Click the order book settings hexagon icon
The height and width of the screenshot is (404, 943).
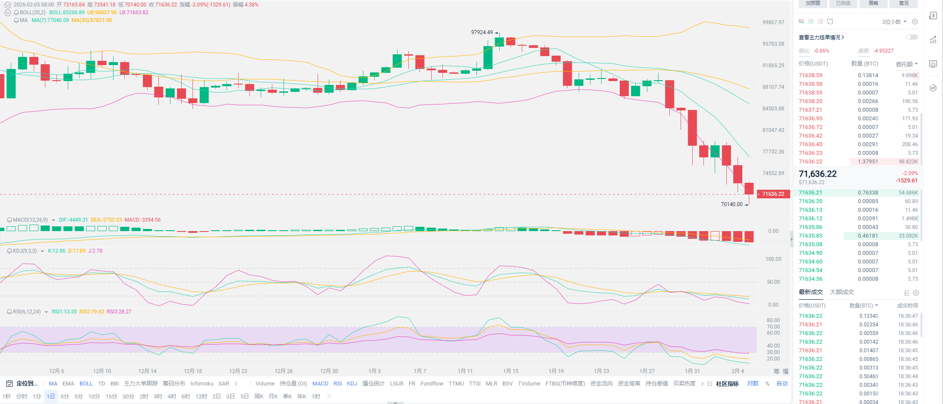coord(915,22)
